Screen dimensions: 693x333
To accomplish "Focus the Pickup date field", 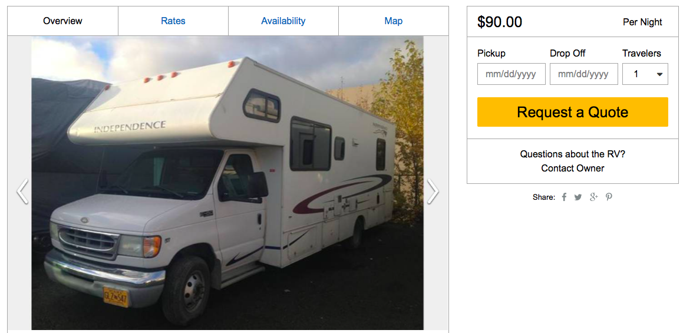I will click(511, 74).
